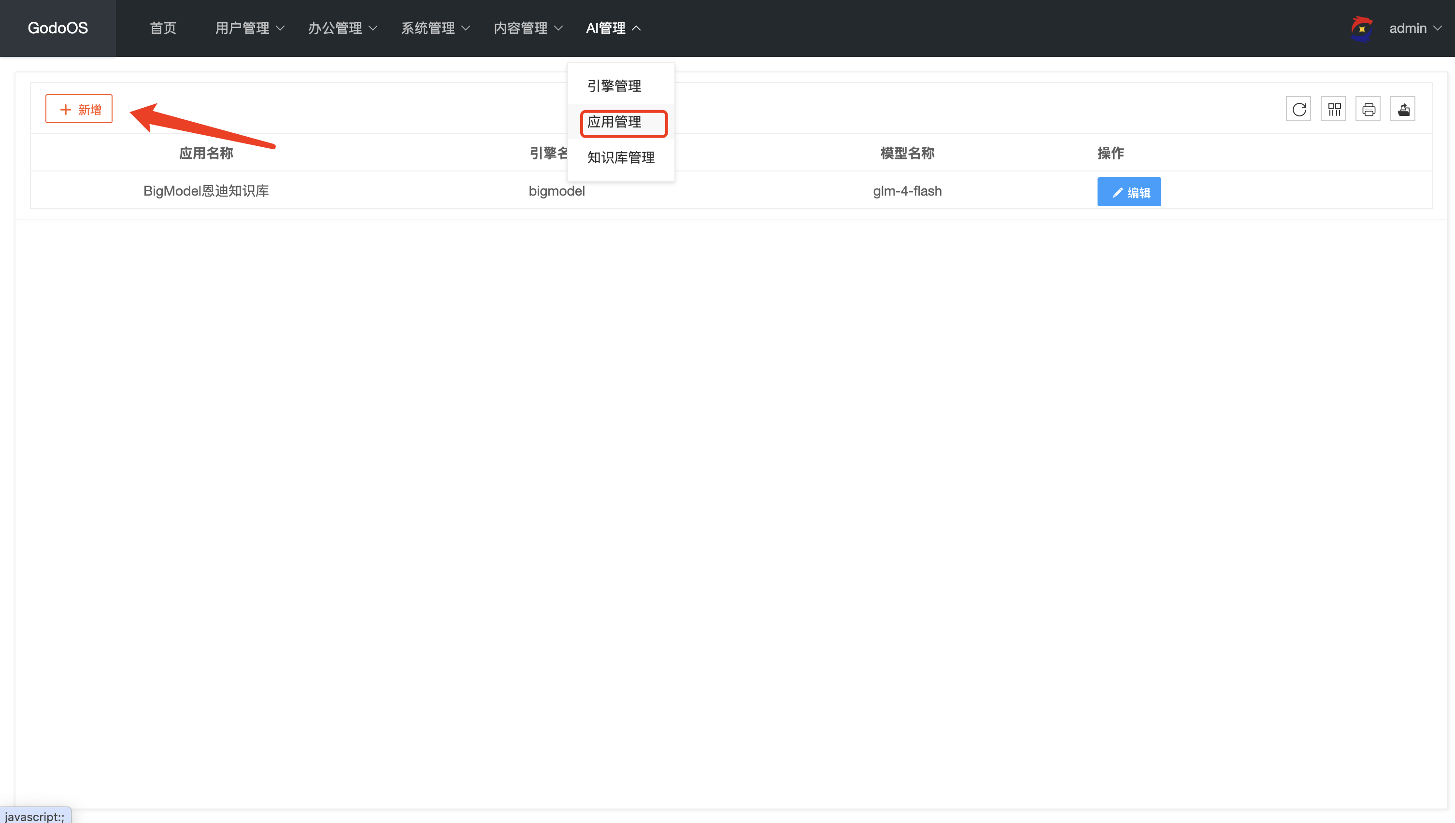Expand the 办公管理 dropdown menu
The width and height of the screenshot is (1455, 823).
tap(342, 28)
